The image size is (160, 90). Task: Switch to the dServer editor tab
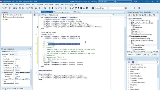point(36,12)
